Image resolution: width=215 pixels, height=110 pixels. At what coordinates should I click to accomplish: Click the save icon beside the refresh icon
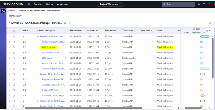click(70, 23)
